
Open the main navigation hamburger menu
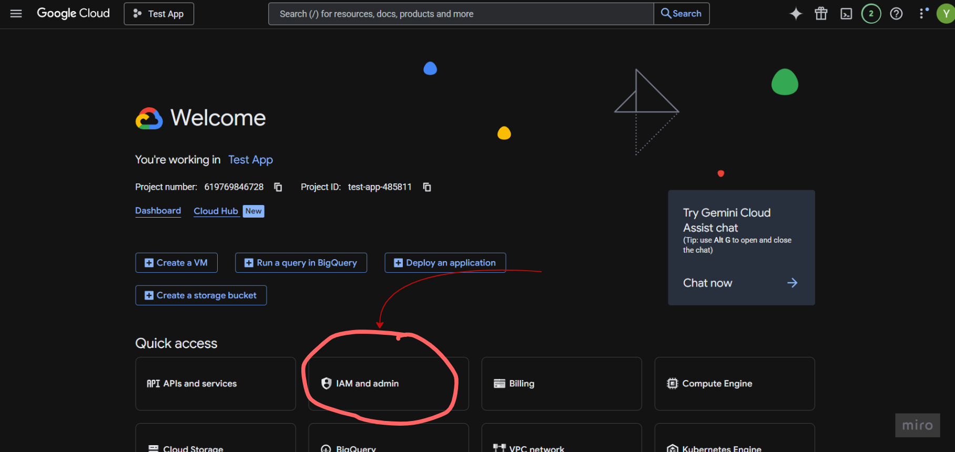point(16,14)
